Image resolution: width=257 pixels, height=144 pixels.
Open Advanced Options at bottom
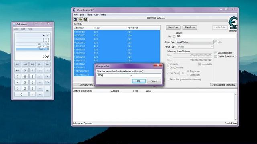click(82, 124)
